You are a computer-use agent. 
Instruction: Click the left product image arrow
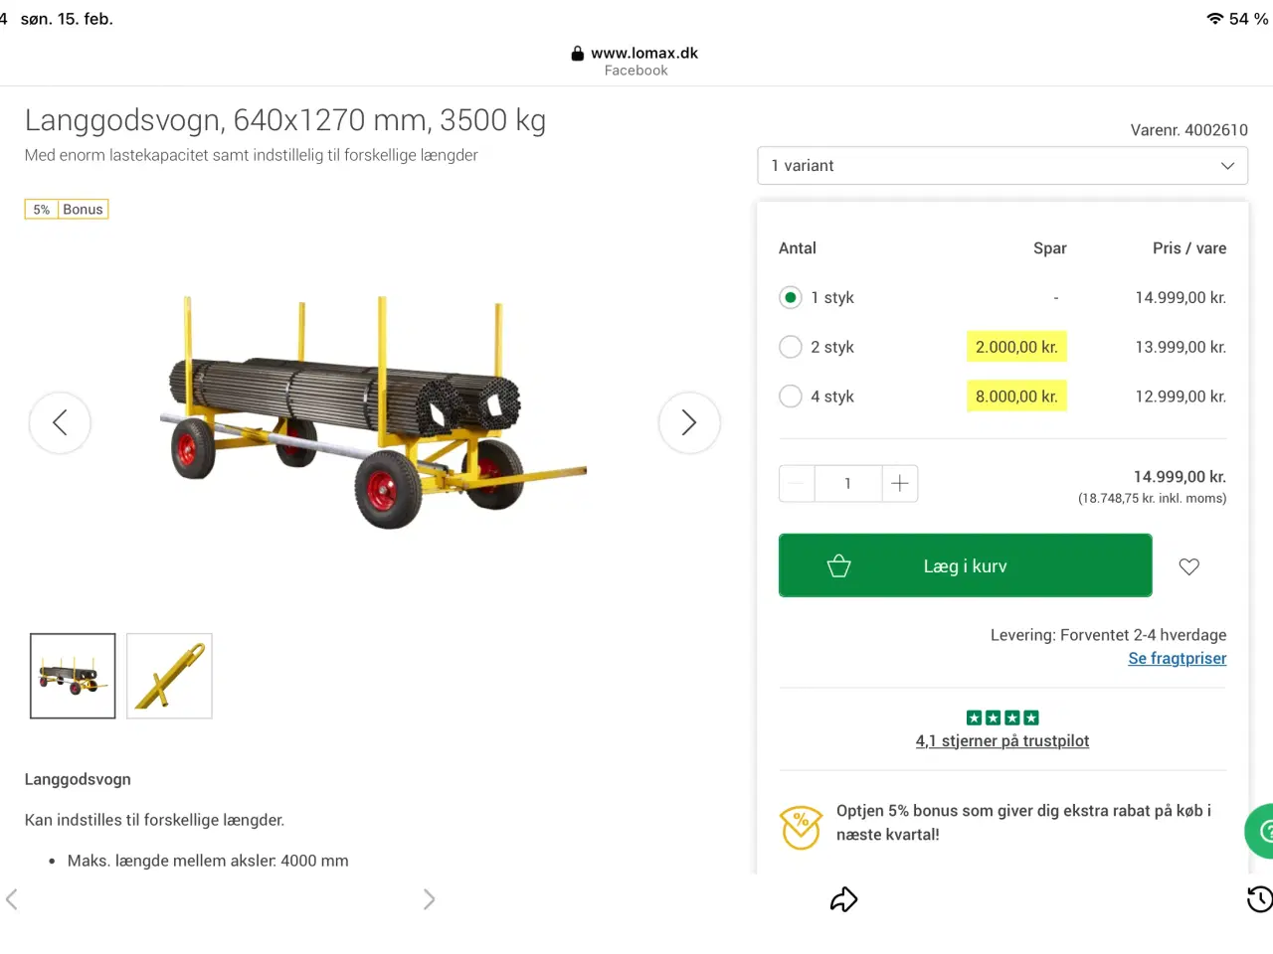60,422
